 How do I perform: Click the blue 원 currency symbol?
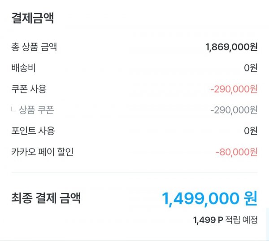pyautogui.click(x=251, y=198)
